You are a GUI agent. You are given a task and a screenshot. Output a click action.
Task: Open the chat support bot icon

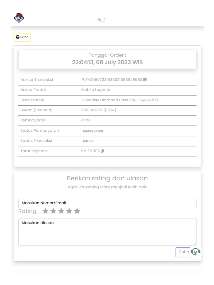[x=196, y=252]
